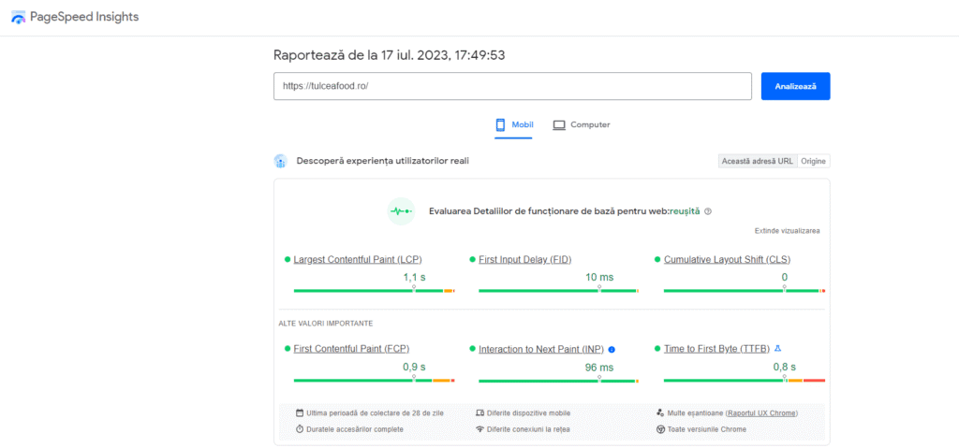
Task: Click the INP distribution bar
Action: 558,382
